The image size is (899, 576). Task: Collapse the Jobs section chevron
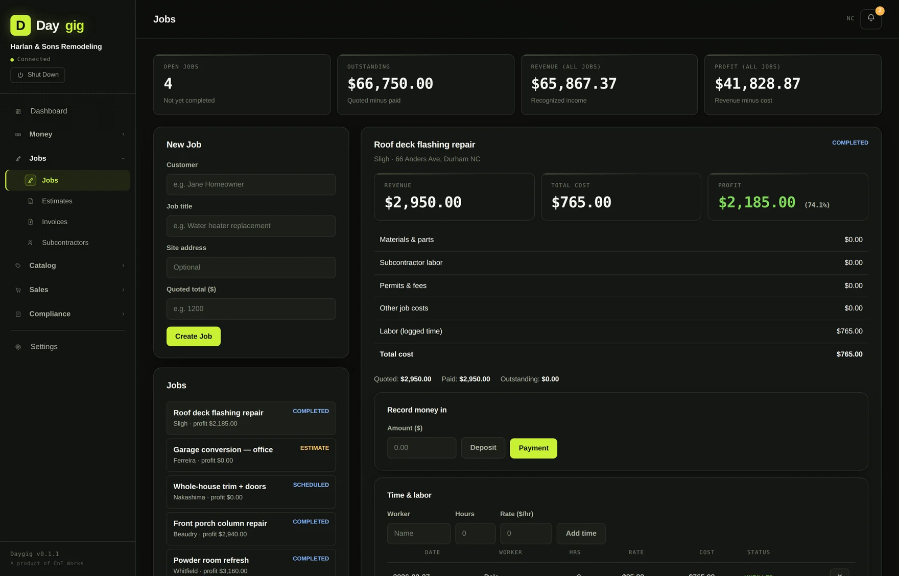123,159
